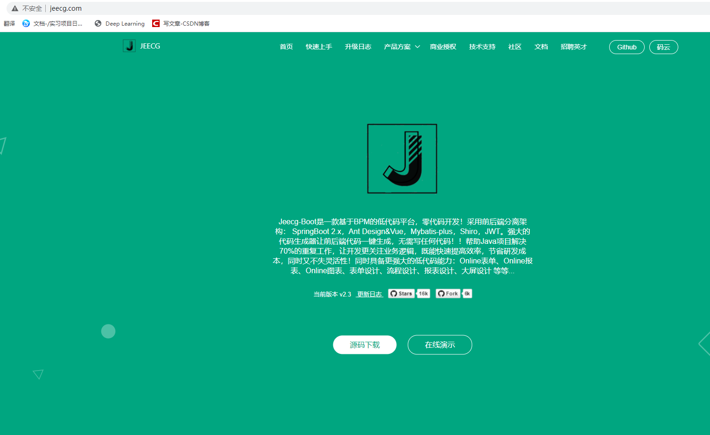The height and width of the screenshot is (435, 710).
Task: Click the GitHub Stars icon badge
Action: [401, 293]
